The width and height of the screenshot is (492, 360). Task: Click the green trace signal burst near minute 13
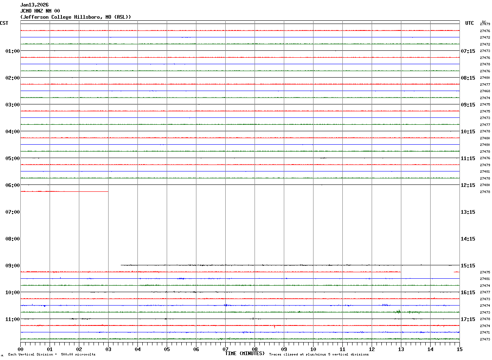pos(398,312)
